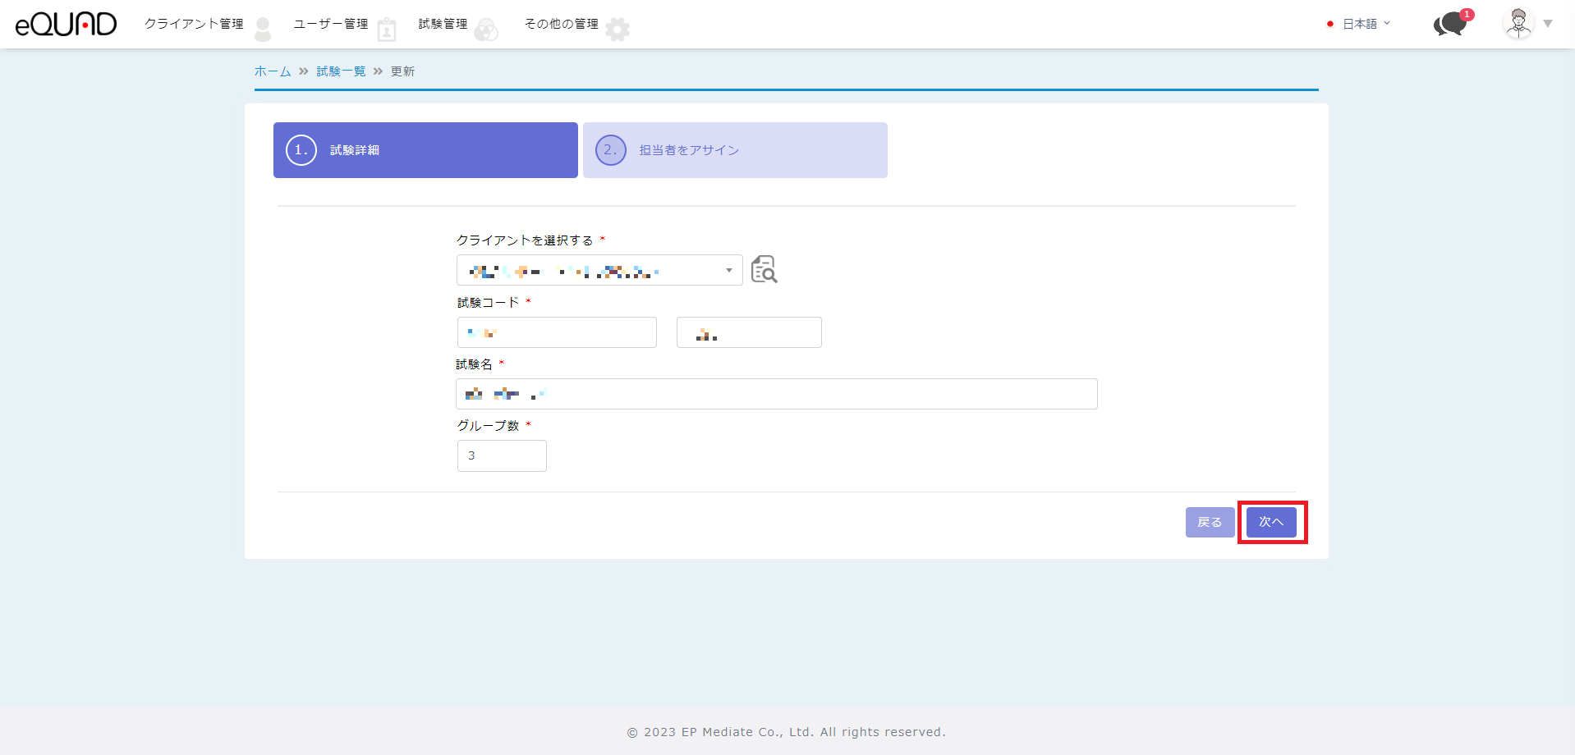Viewport: 1575px width, 755px height.
Task: Click the user management badge icon
Action: 387,30
